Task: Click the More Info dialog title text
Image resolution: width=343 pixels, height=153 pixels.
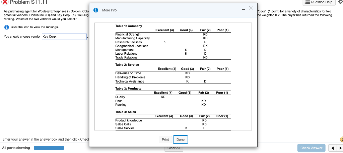Action: coord(110,10)
